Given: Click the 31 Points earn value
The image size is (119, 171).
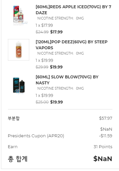Looking at the screenshot, I should [103, 147].
